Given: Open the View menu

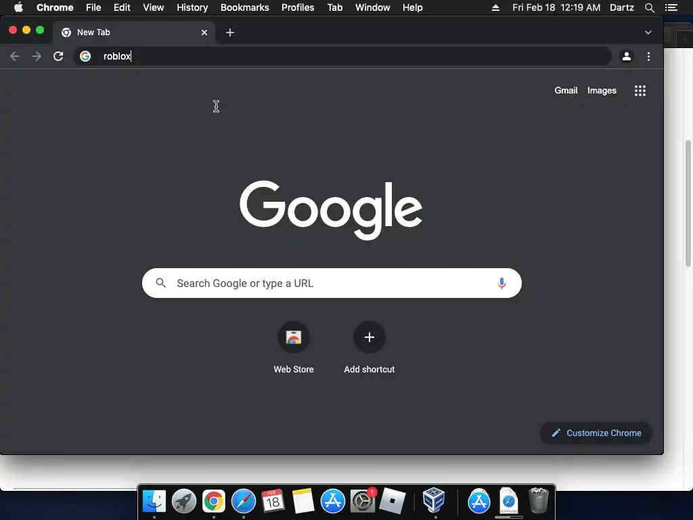Looking at the screenshot, I should pos(154,7).
